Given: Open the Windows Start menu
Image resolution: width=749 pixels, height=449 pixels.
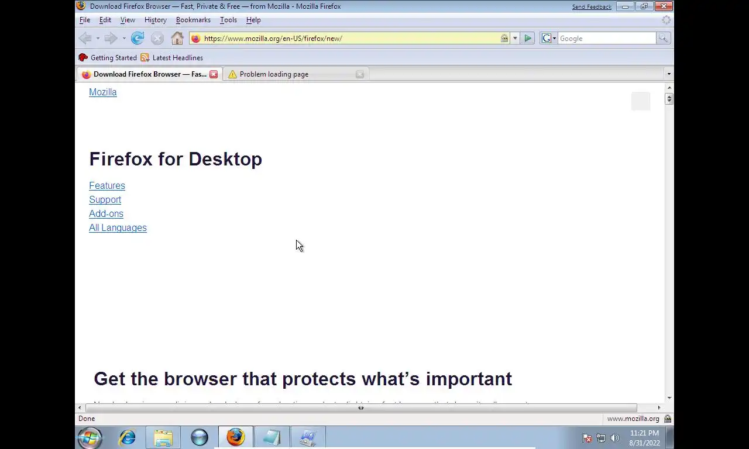Looking at the screenshot, I should [90, 438].
